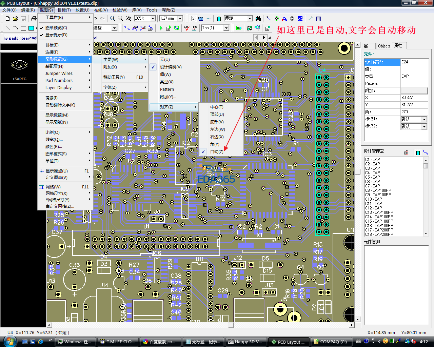
Task: Open PCB Layout in the taskbar
Action: click(289, 342)
